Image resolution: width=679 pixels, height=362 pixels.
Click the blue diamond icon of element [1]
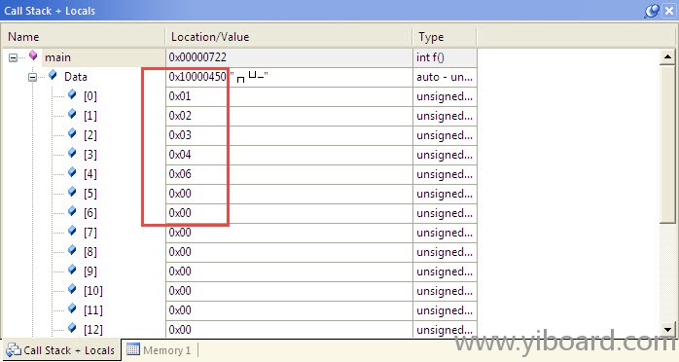tap(72, 114)
